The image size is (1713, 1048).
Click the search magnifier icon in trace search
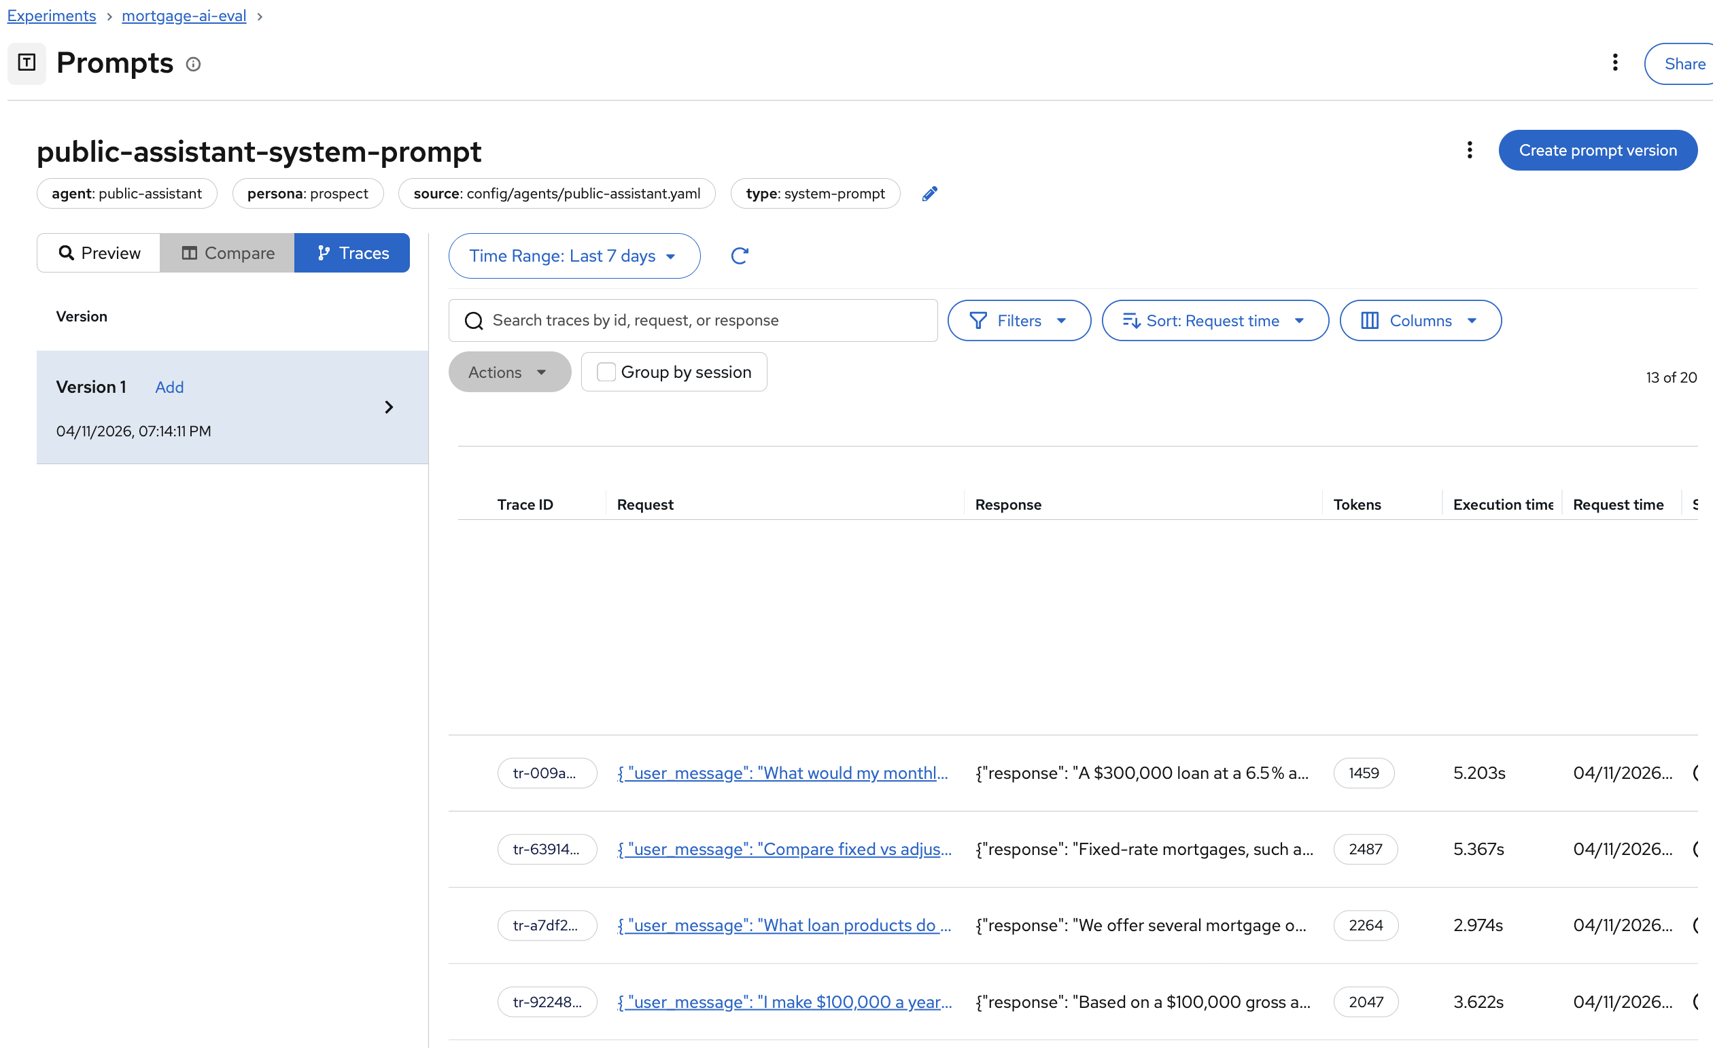pos(473,320)
